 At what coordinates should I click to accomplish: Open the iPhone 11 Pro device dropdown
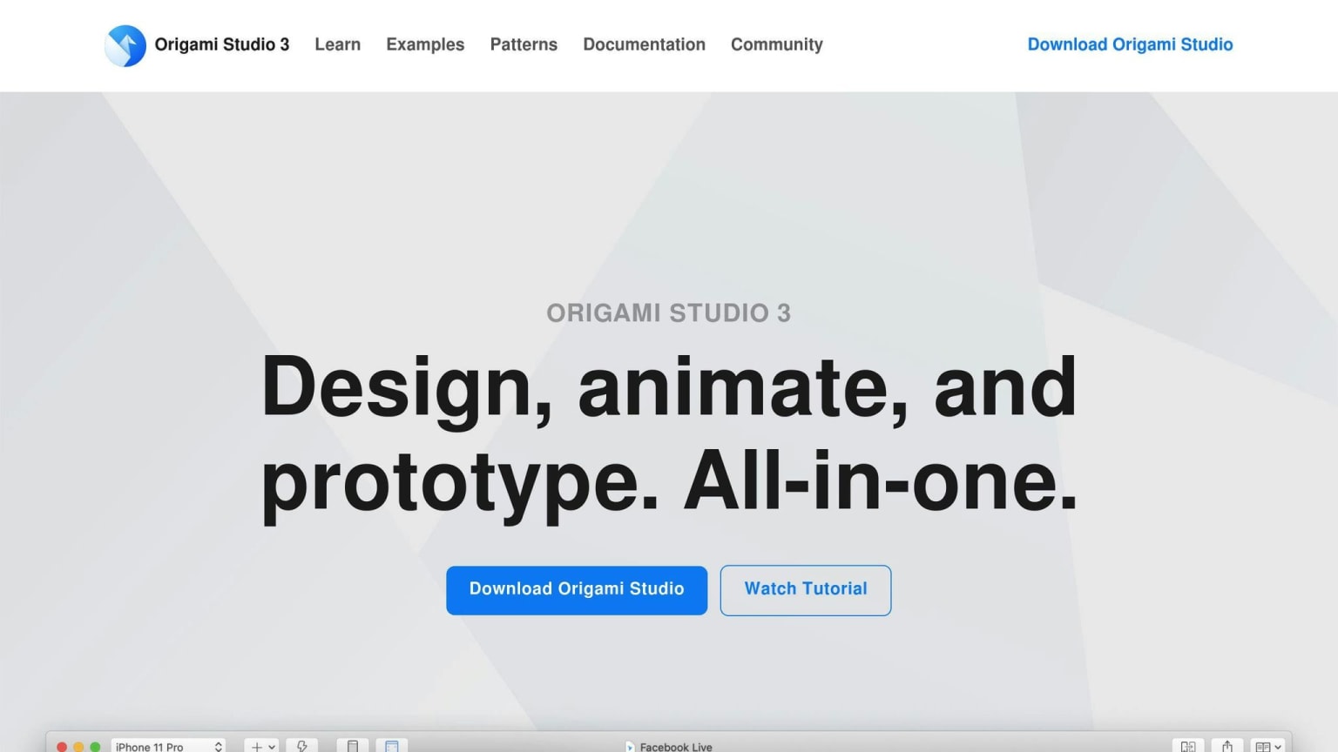tap(168, 746)
